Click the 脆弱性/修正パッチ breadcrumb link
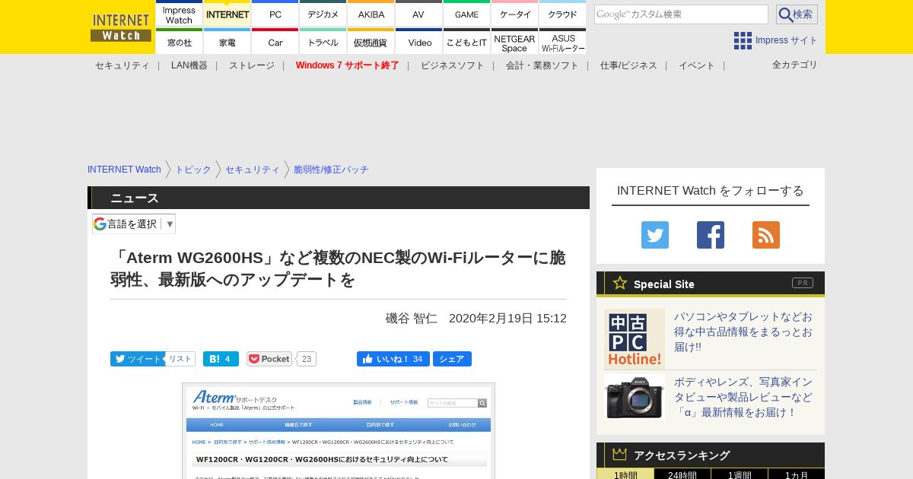Image resolution: width=913 pixels, height=479 pixels. pyautogui.click(x=331, y=170)
